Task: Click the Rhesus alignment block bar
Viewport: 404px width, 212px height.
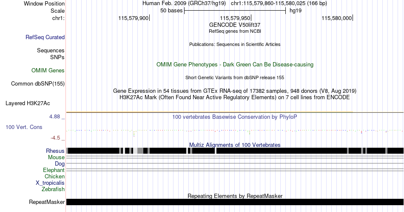Action: (235, 151)
